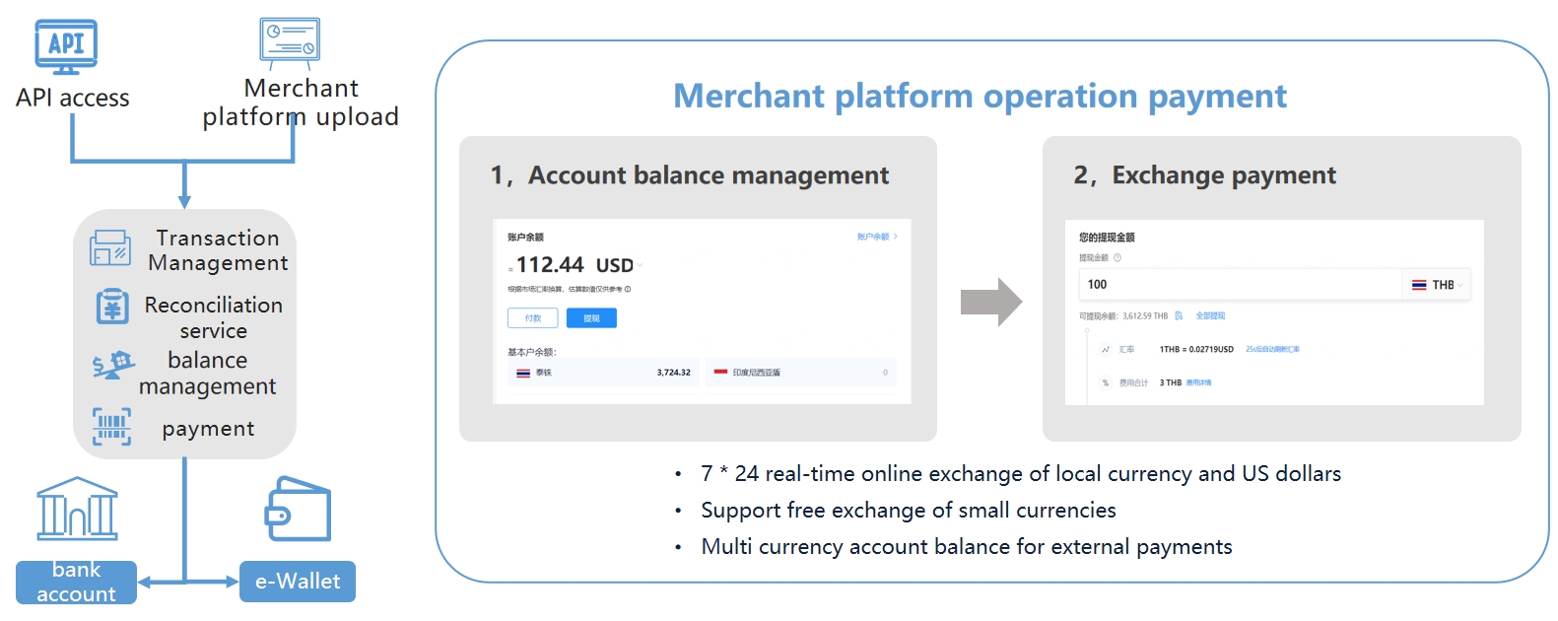Click the 全部提现 withdraw-all link

point(1210,316)
